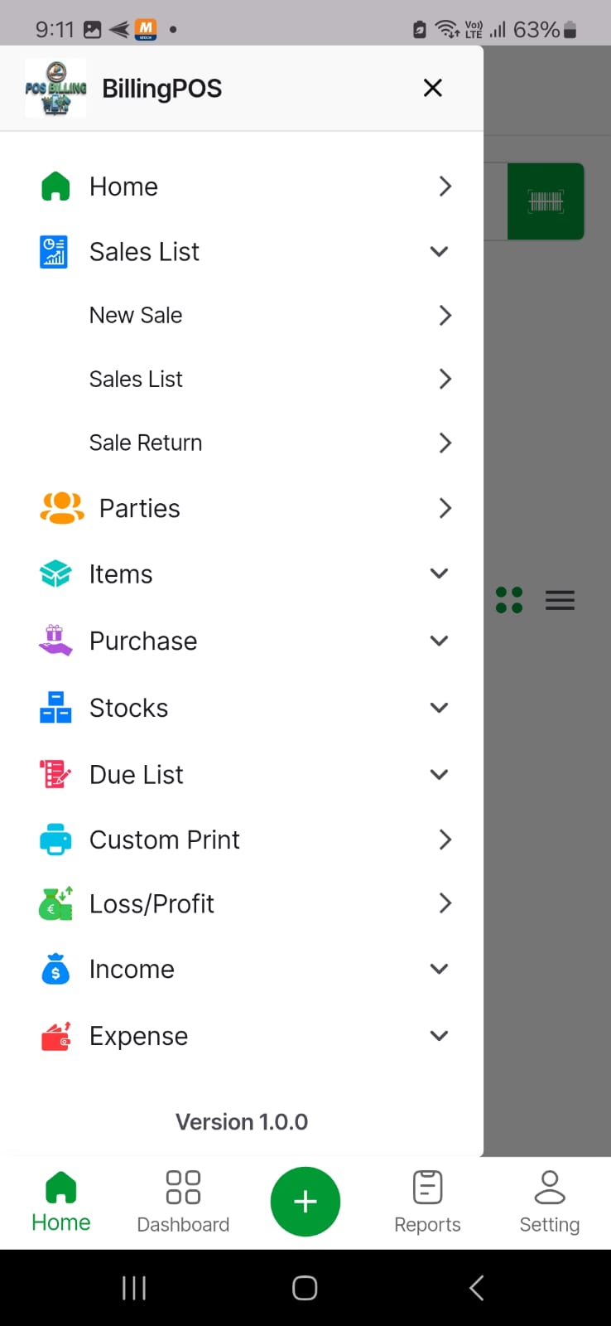Open the barcode scanner button
This screenshot has width=611, height=1326.
point(546,201)
